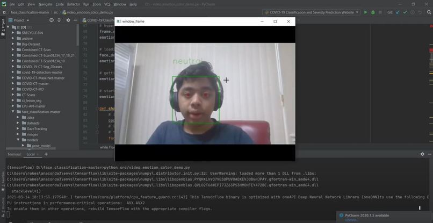Open the Help menu
Image resolution: width=433 pixels, height=223 pixels.
click(133, 4)
